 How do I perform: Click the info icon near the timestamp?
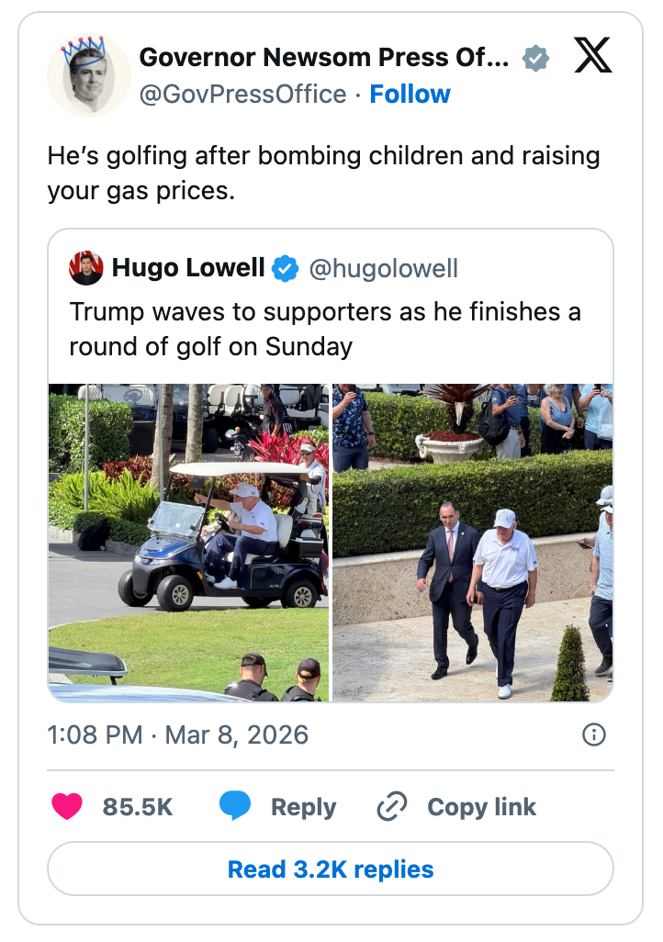pyautogui.click(x=593, y=735)
